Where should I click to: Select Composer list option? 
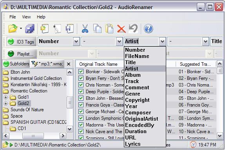[x=145, y=113]
